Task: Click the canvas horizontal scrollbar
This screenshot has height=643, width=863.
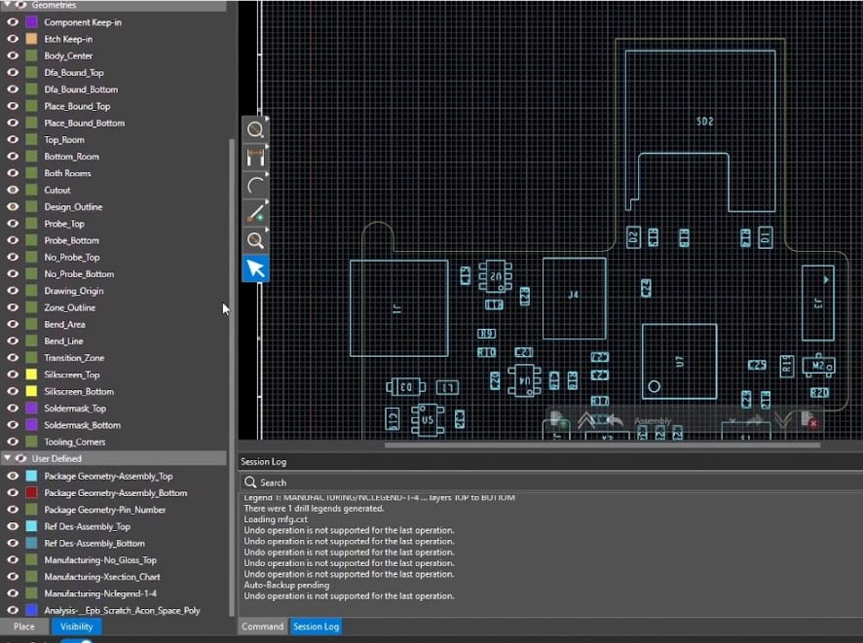Action: [x=602, y=445]
